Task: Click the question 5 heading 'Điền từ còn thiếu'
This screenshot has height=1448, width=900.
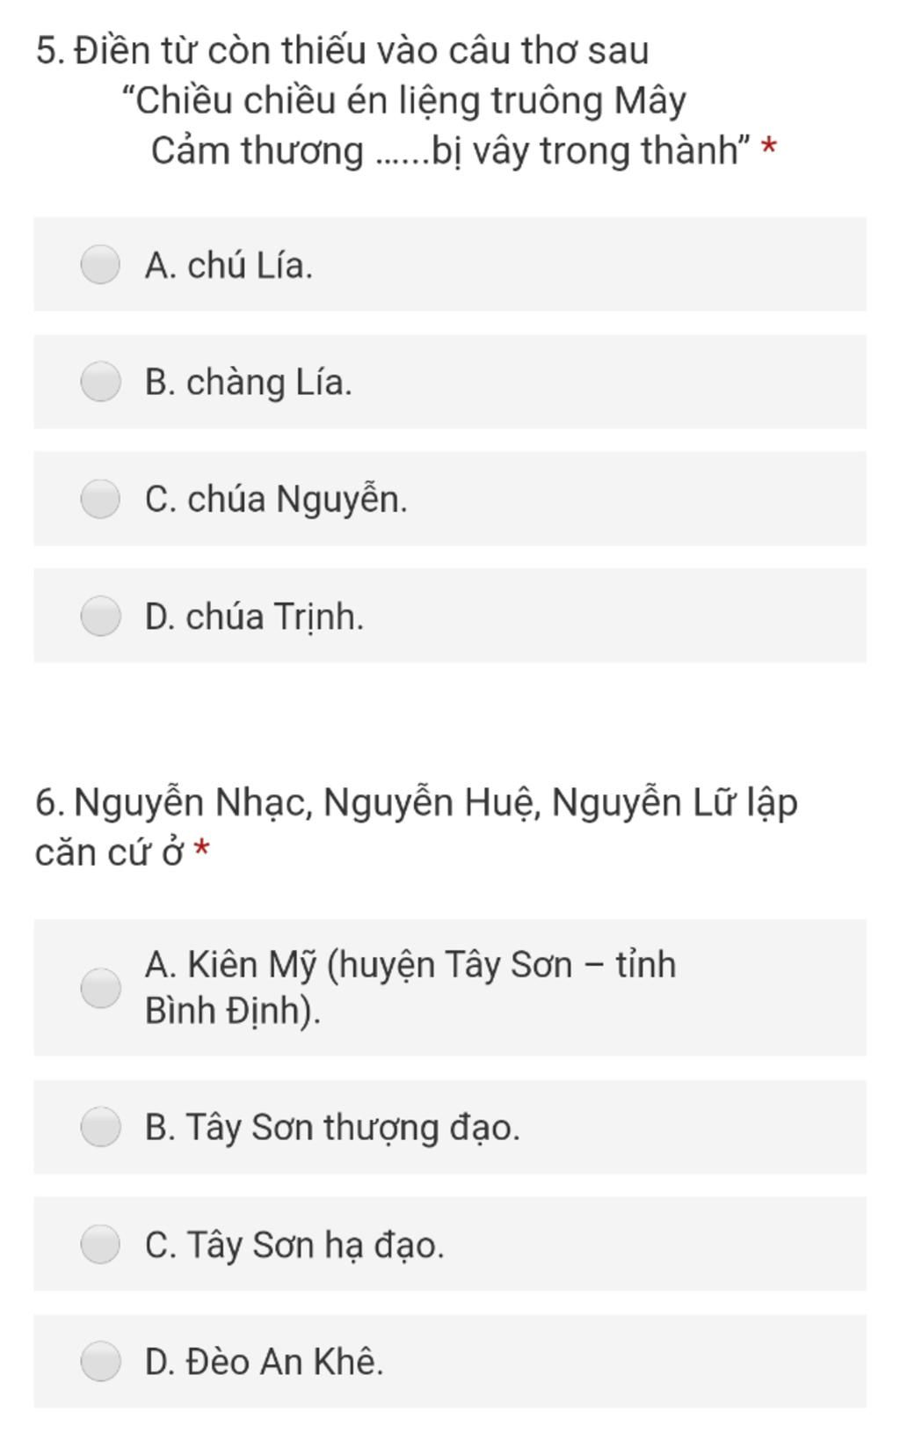Action: 343,51
